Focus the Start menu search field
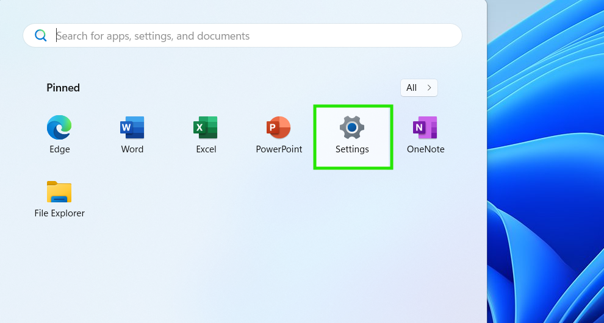The height and width of the screenshot is (323, 604). coord(242,35)
